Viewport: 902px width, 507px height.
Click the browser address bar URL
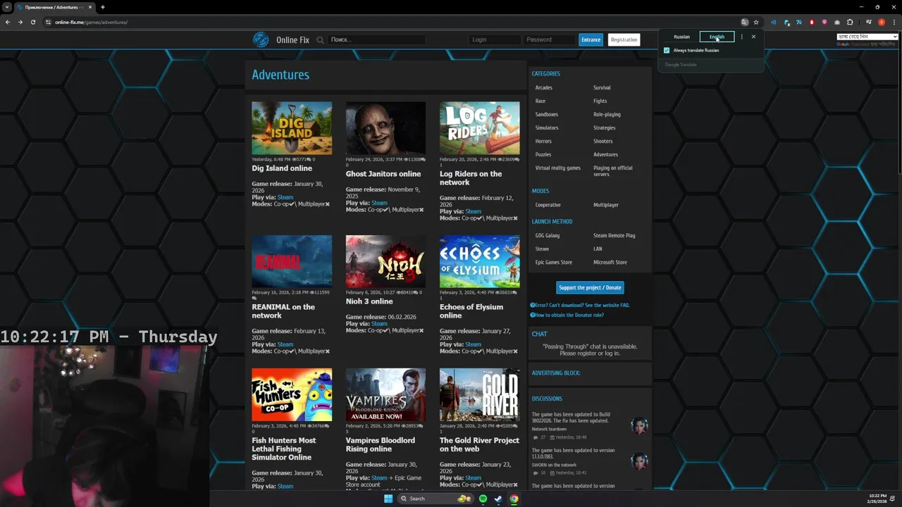(x=91, y=22)
